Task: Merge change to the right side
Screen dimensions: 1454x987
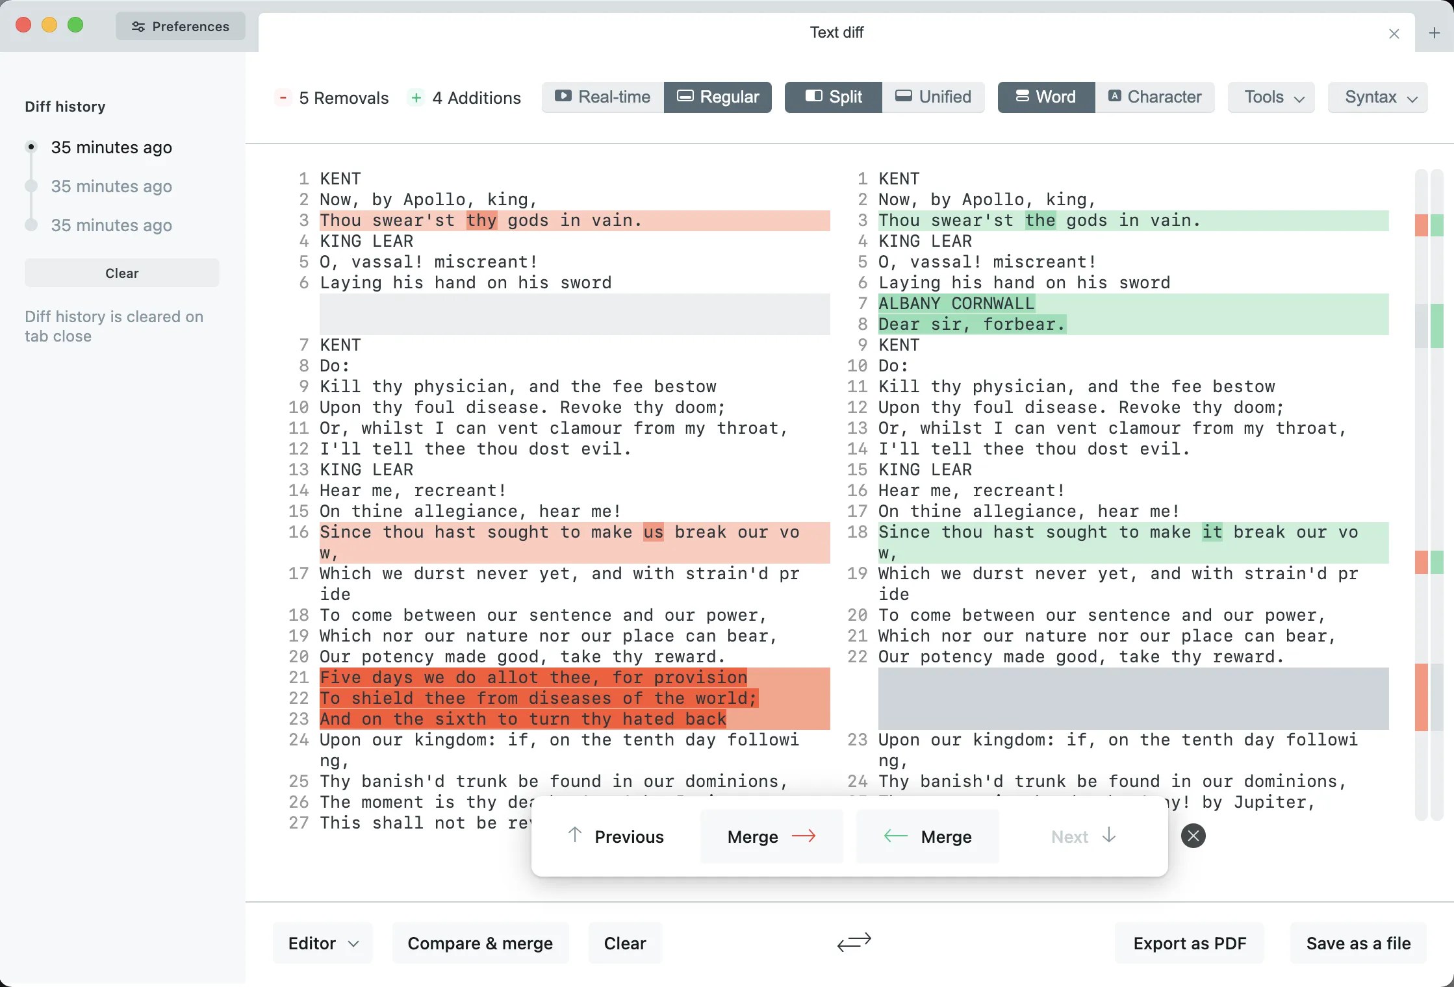Action: [x=771, y=836]
